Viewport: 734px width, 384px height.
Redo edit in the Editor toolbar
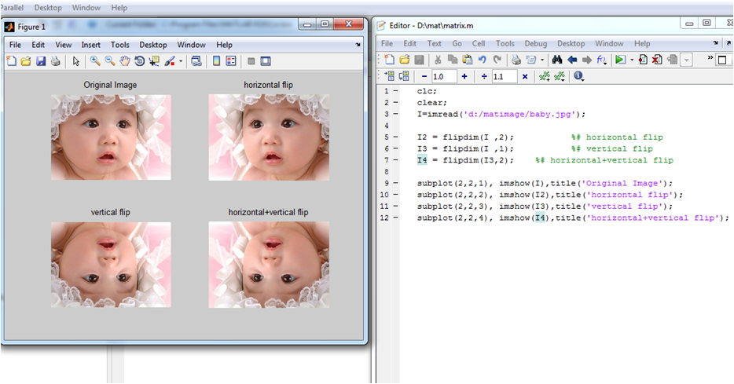pos(497,60)
